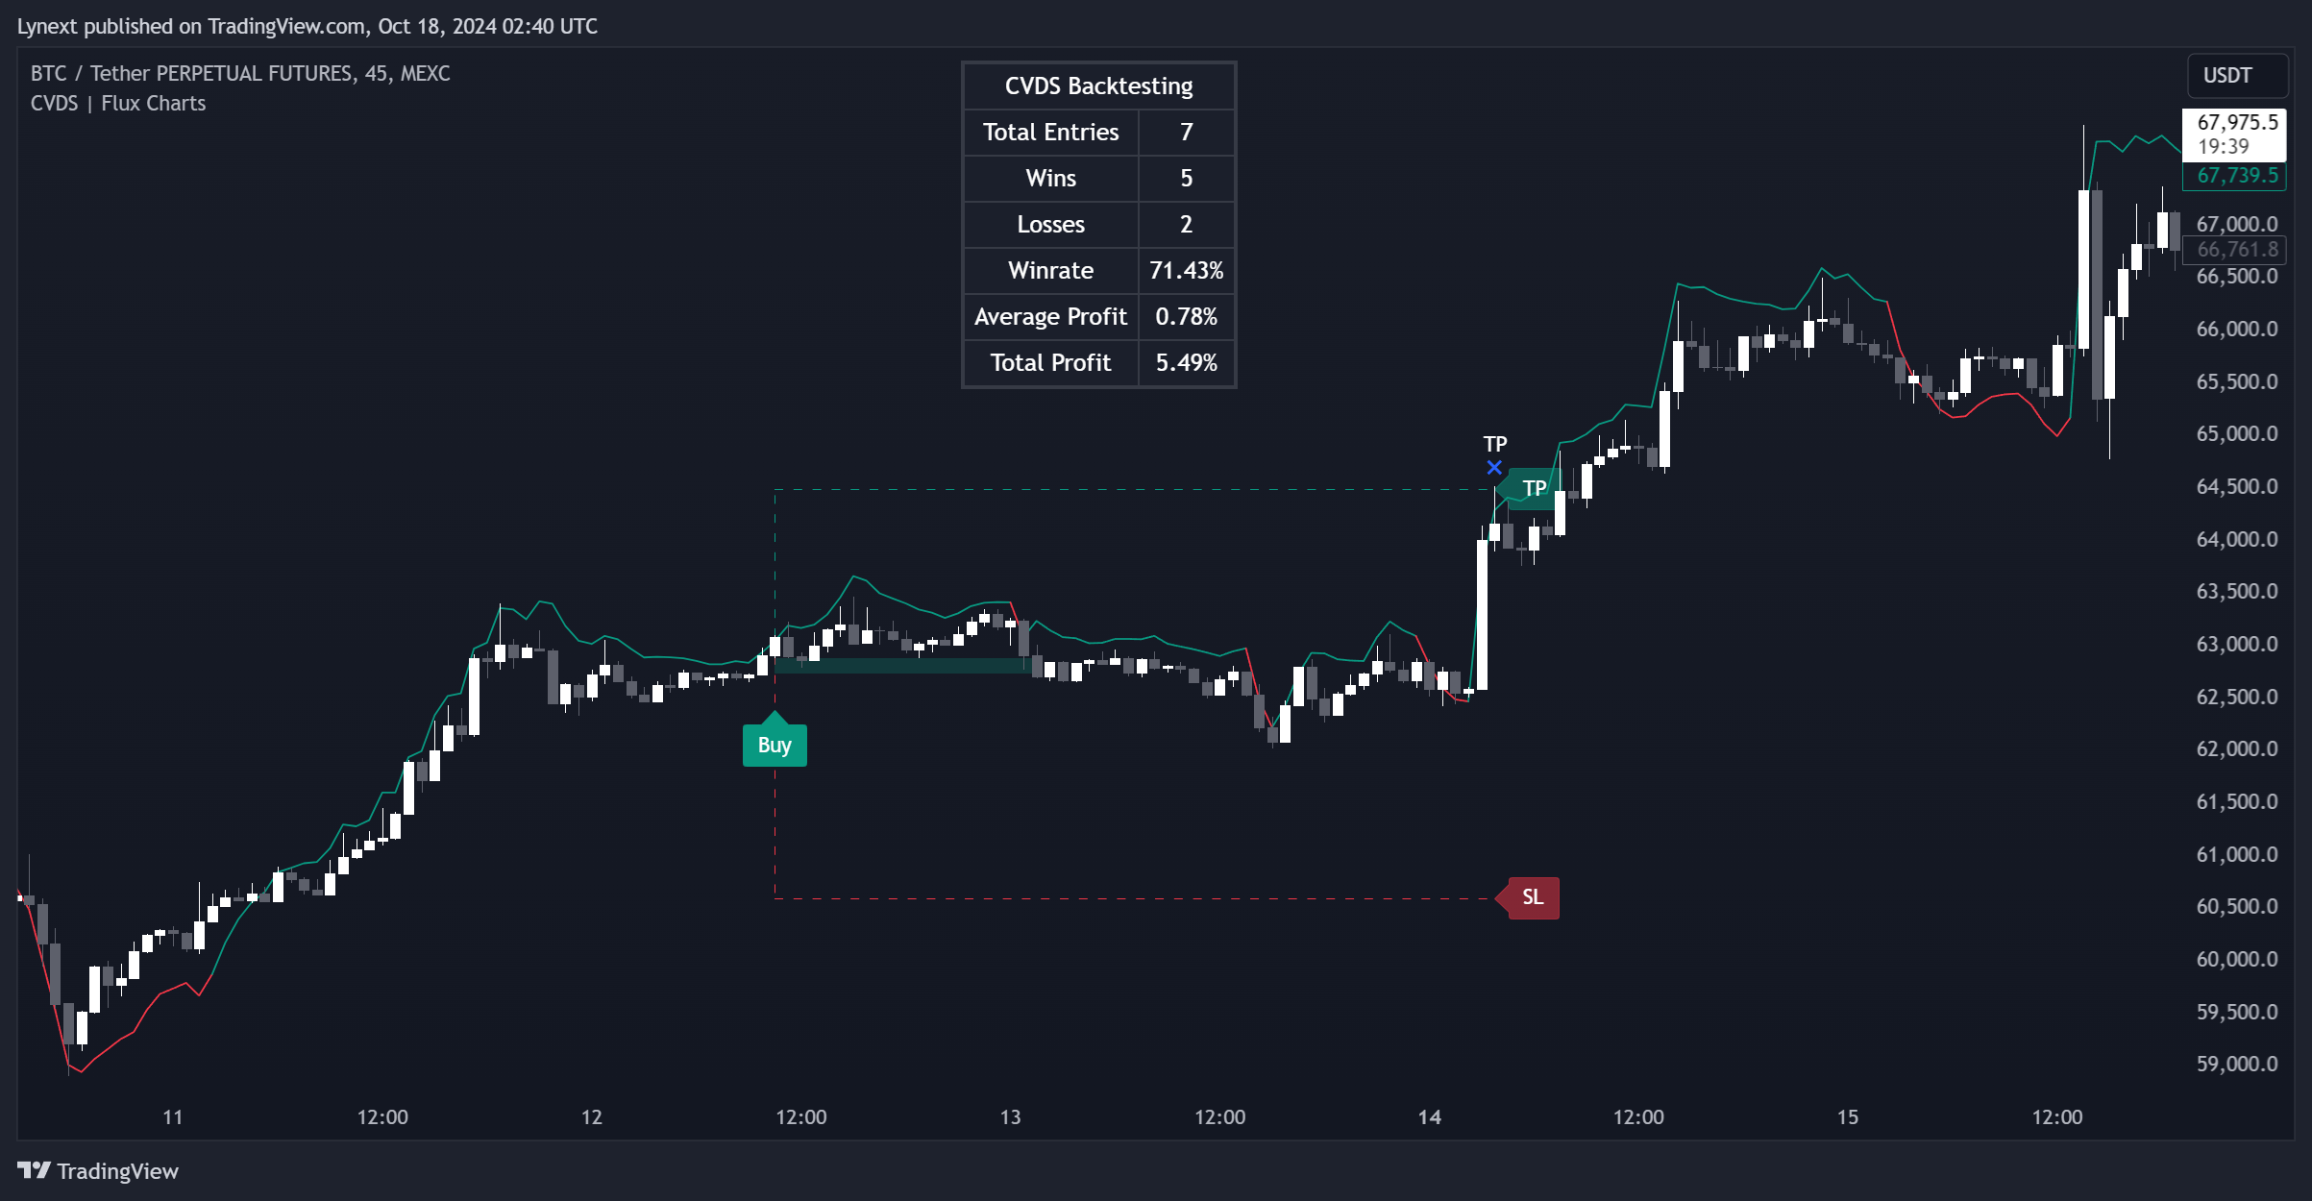Click the 63,000.0 price axis label
The height and width of the screenshot is (1201, 2312).
click(x=2237, y=644)
